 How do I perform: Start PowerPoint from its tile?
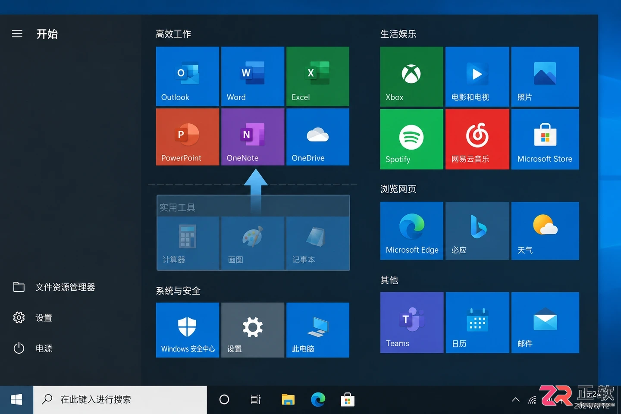click(x=188, y=137)
